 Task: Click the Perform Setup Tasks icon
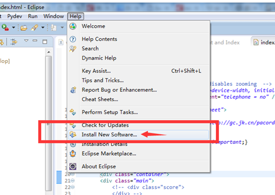point(73,112)
